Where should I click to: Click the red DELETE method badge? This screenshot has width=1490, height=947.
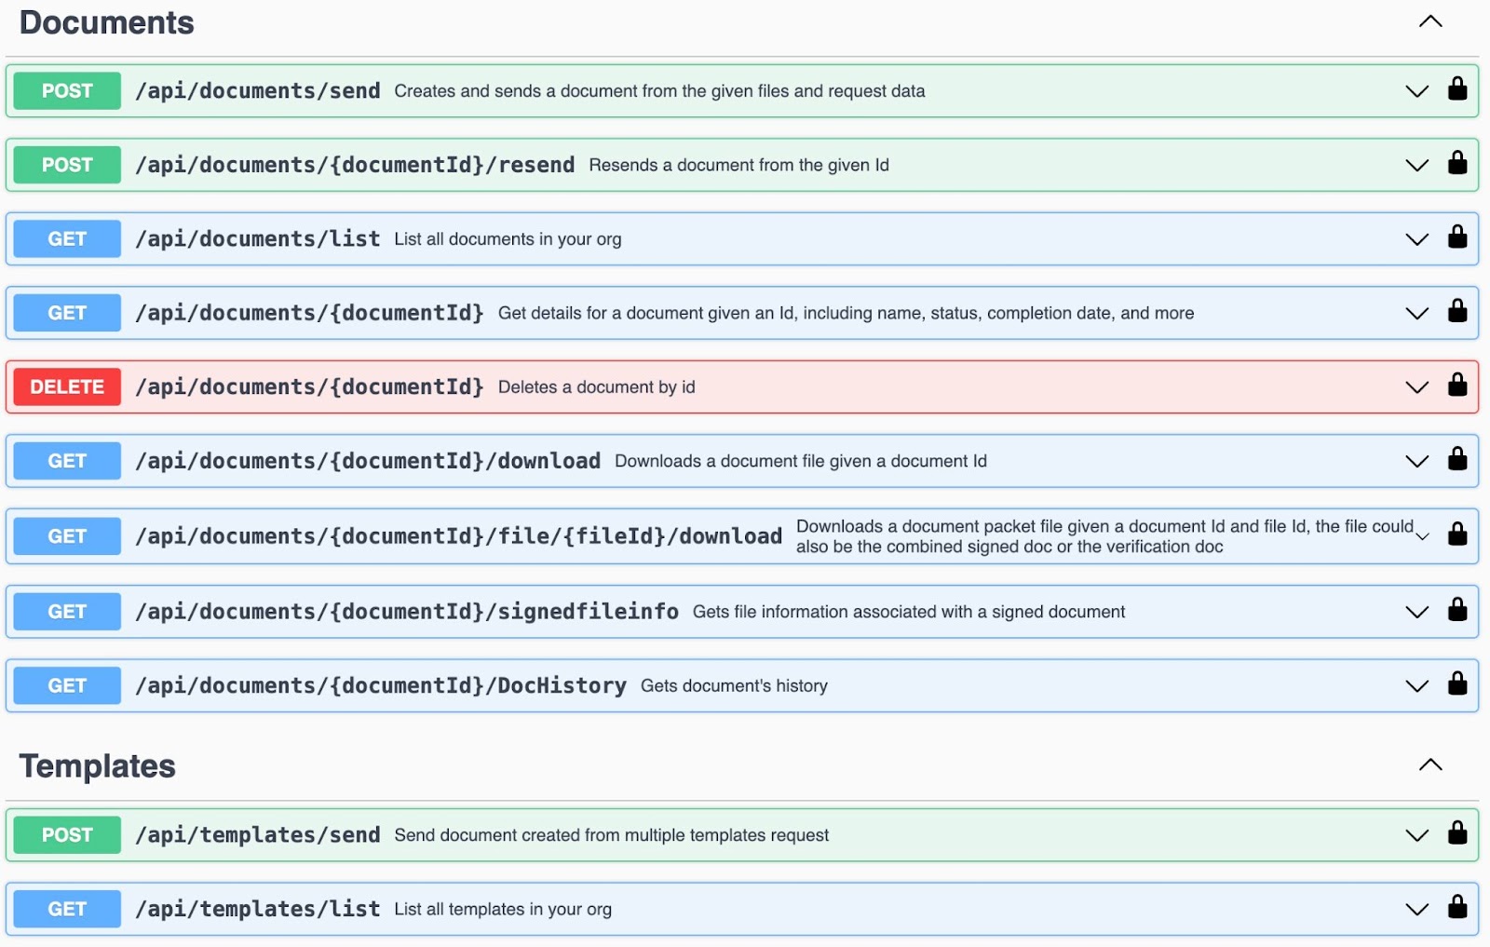(67, 387)
